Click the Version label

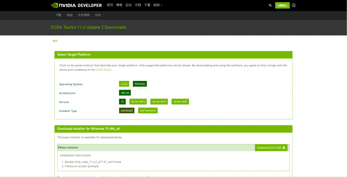[x=64, y=102]
